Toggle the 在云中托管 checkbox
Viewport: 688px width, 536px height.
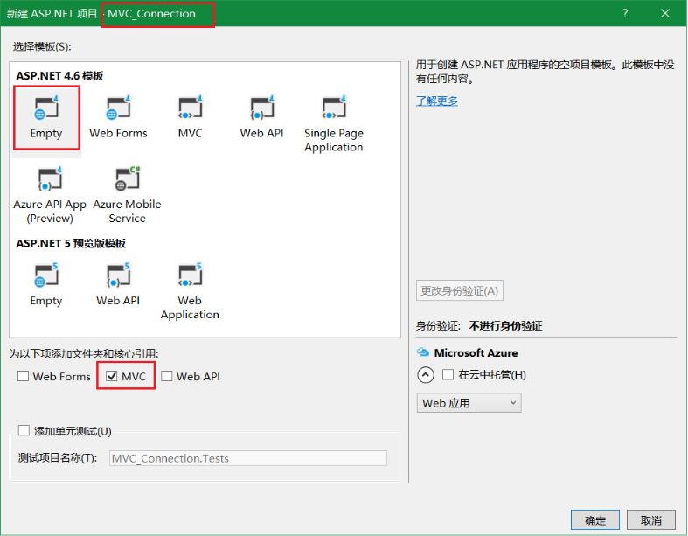coord(448,375)
